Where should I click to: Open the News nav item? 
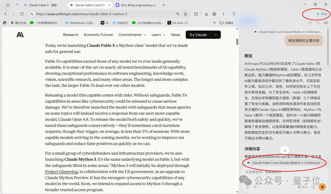176,35
